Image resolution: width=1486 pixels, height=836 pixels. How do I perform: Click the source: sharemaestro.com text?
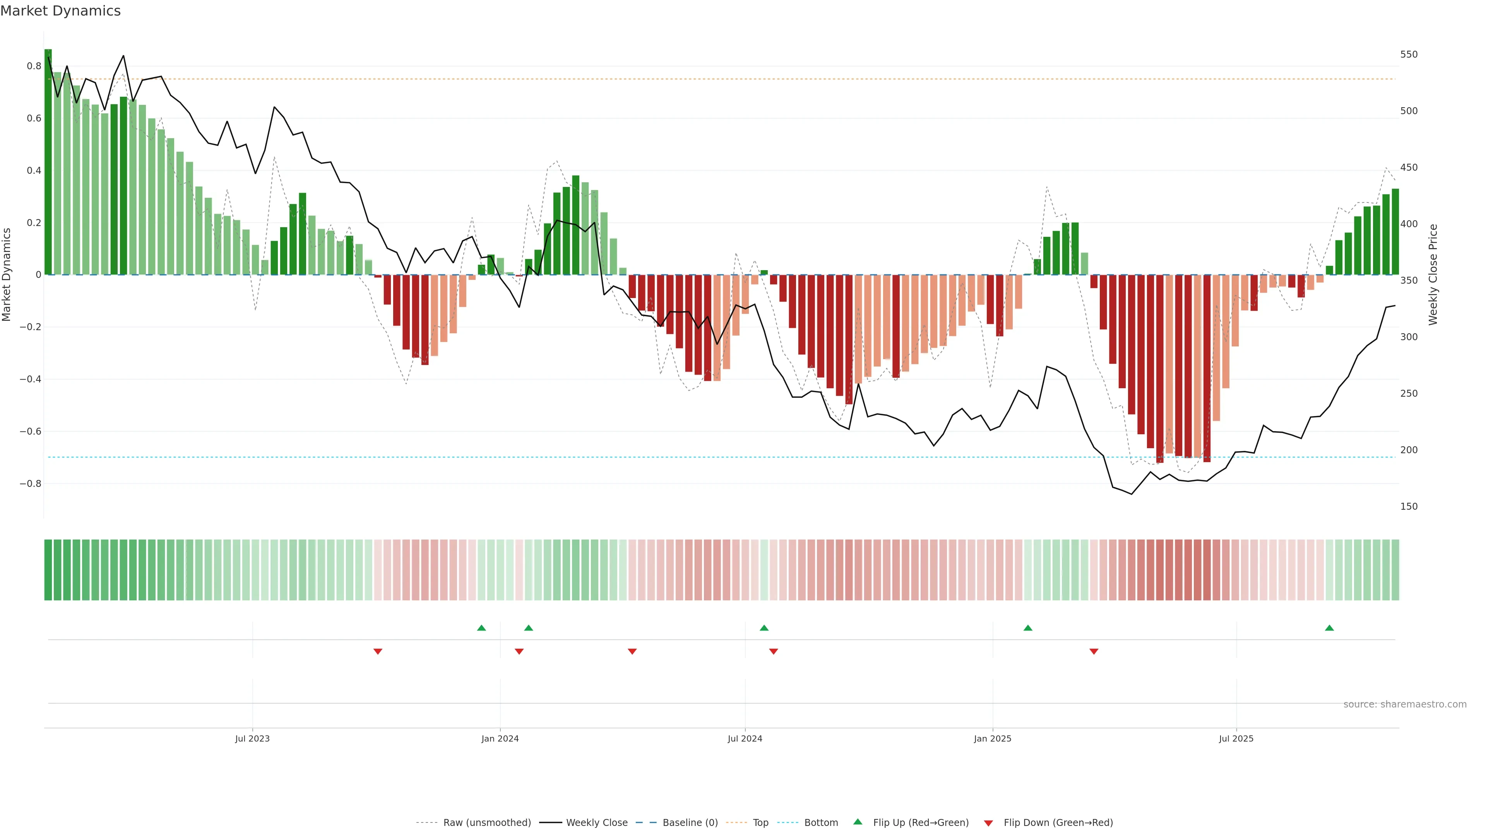1405,704
